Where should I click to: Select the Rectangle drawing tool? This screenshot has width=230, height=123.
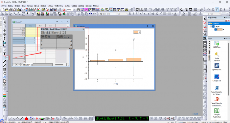pyautogui.click(x=4, y=69)
